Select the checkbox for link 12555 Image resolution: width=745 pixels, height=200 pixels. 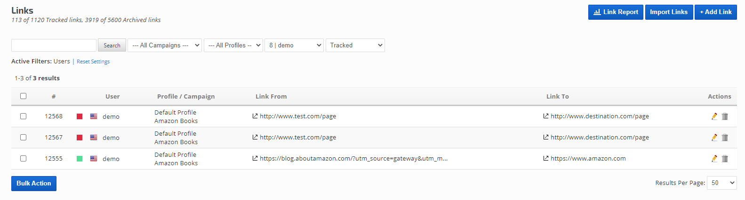(24, 159)
